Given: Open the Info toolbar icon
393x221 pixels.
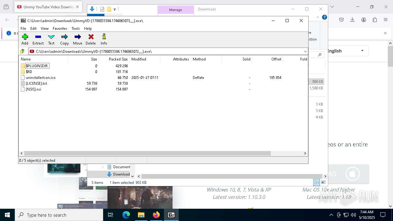Looking at the screenshot, I should 104,39.
